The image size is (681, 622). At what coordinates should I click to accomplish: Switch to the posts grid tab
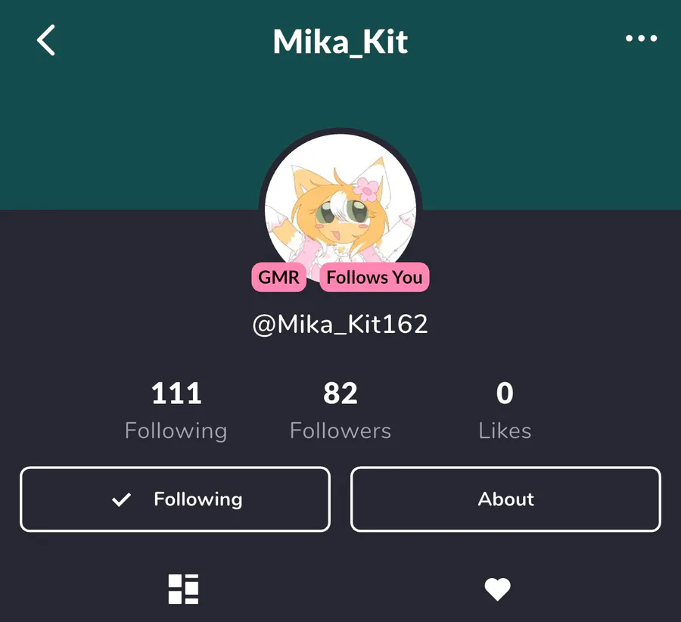point(183,589)
